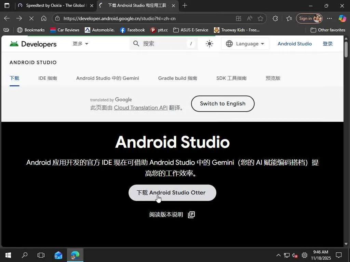Image resolution: width=350 pixels, height=262 pixels.
Task: Follow the Cloud Translation API link
Action: (x=140, y=107)
